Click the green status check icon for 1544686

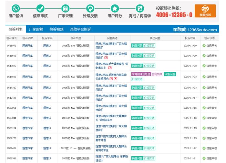[204, 77]
